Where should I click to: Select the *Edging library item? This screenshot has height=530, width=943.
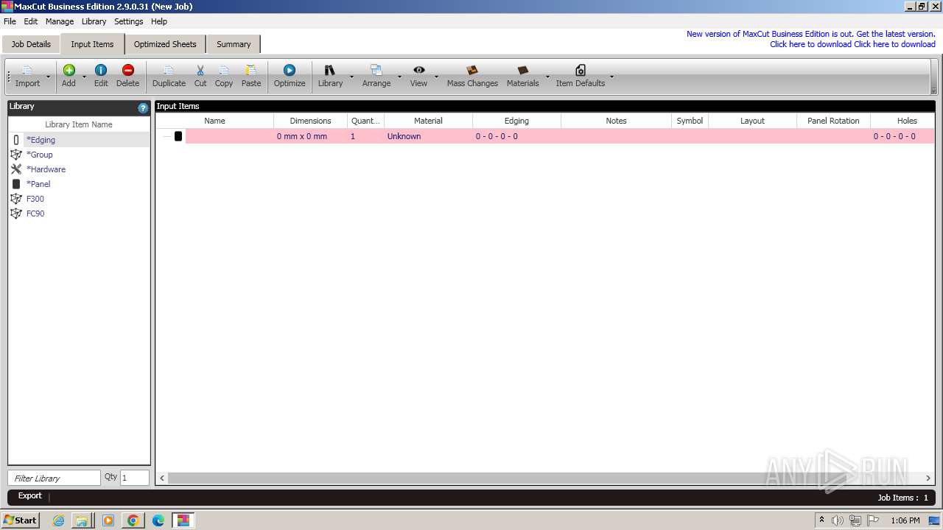point(79,140)
